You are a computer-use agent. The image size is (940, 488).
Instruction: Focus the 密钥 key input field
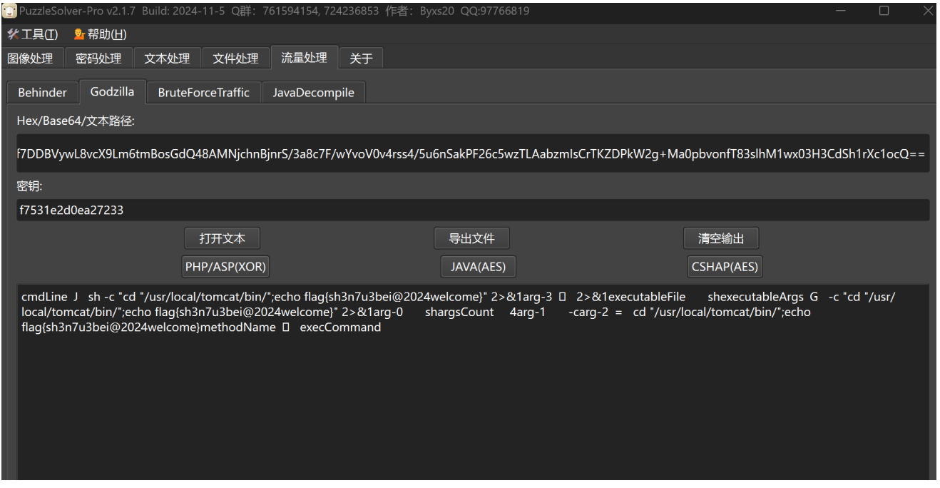point(473,210)
